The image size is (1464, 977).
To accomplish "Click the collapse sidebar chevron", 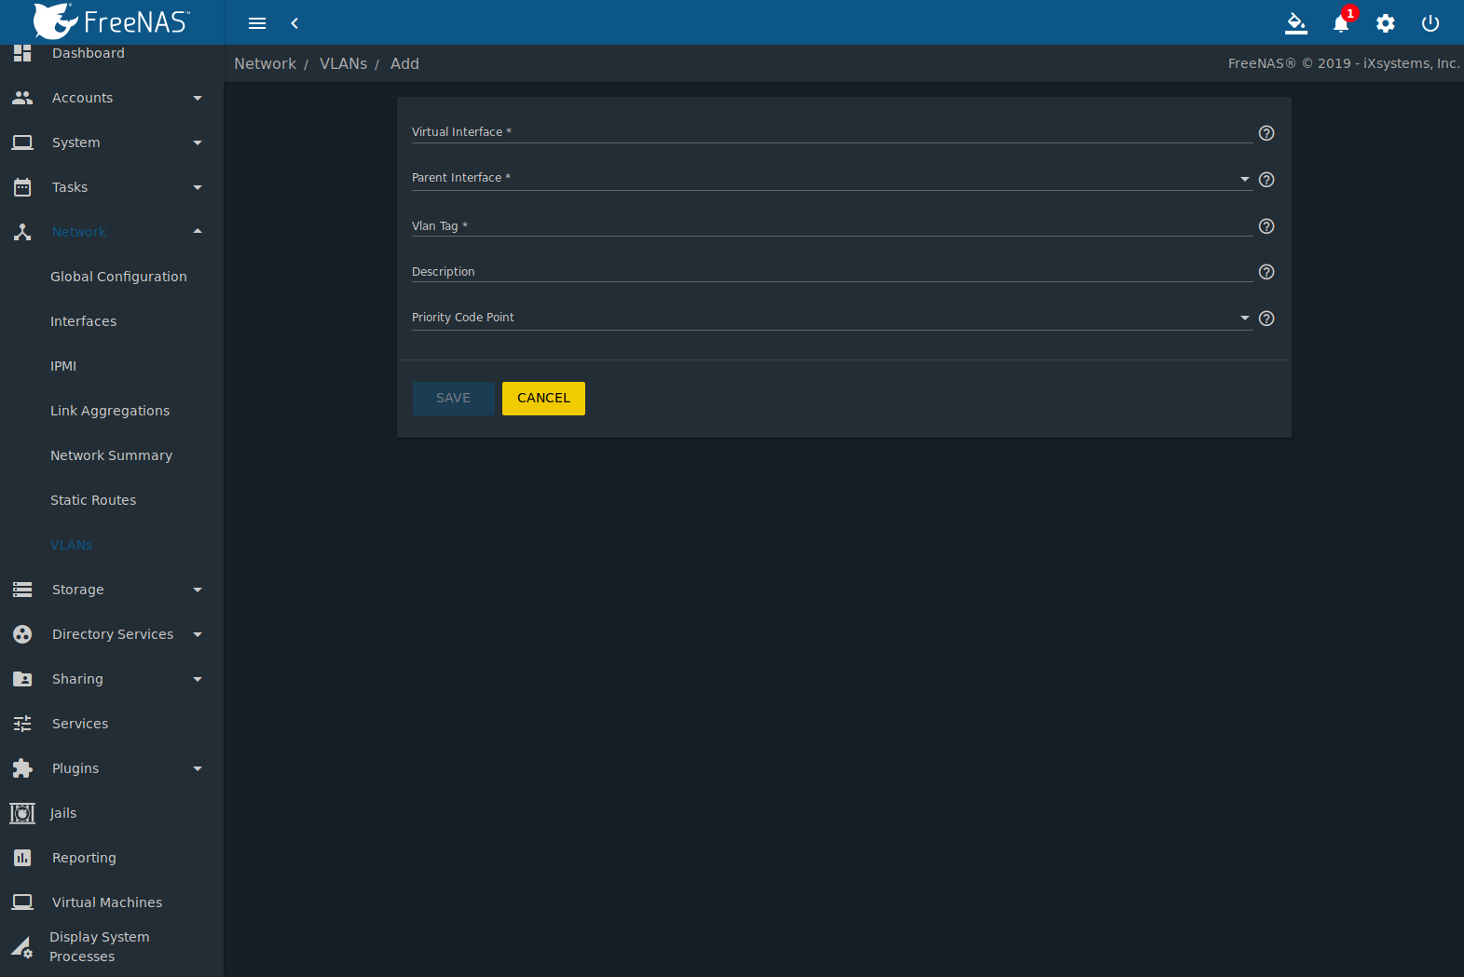I will pyautogui.click(x=294, y=23).
